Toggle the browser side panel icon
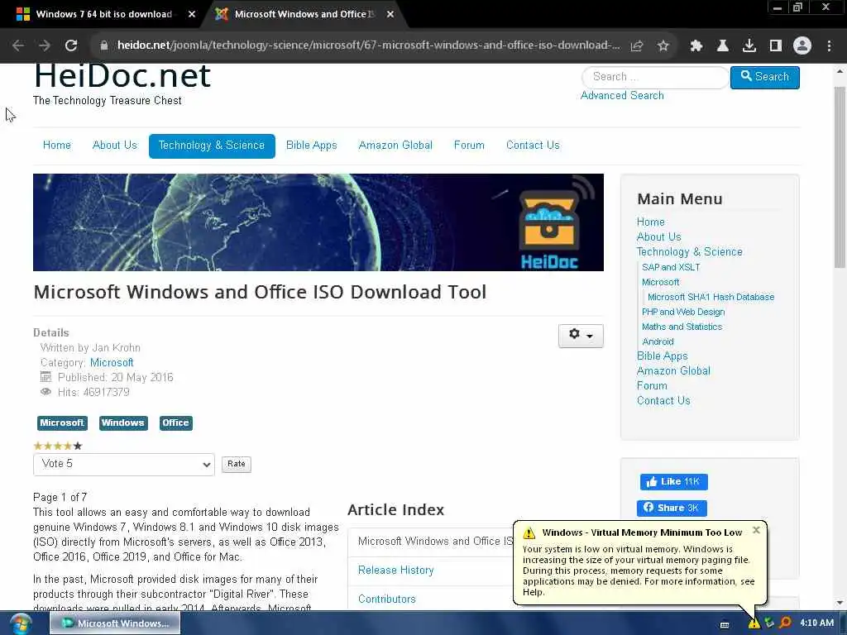Screen dimensions: 847x635 [x=776, y=46]
